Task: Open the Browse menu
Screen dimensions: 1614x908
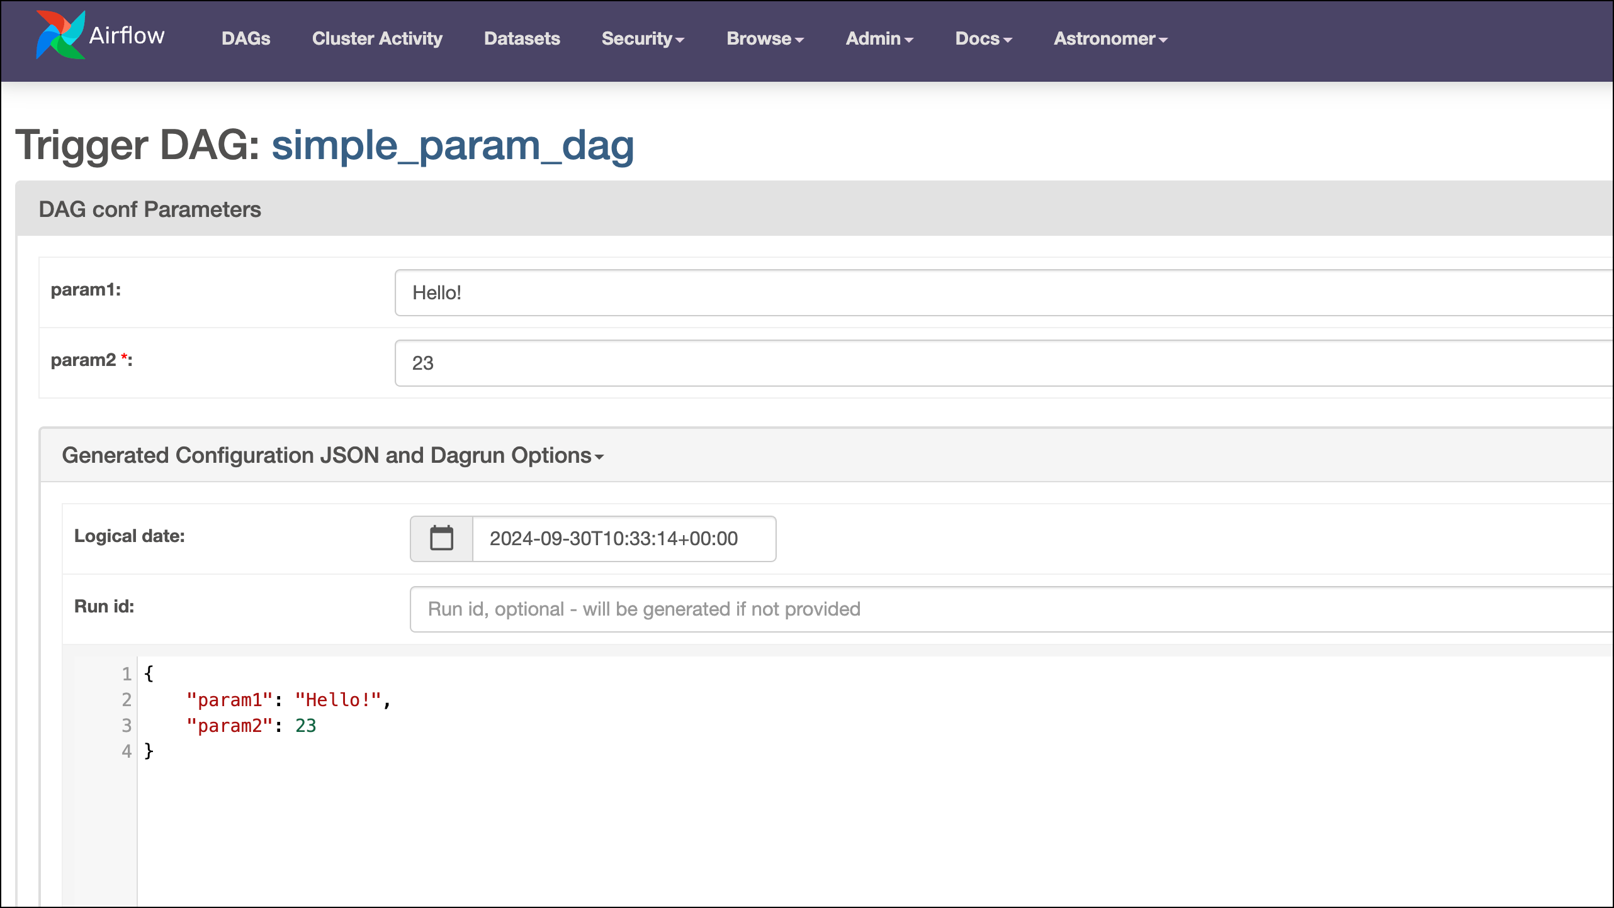Action: coord(759,39)
